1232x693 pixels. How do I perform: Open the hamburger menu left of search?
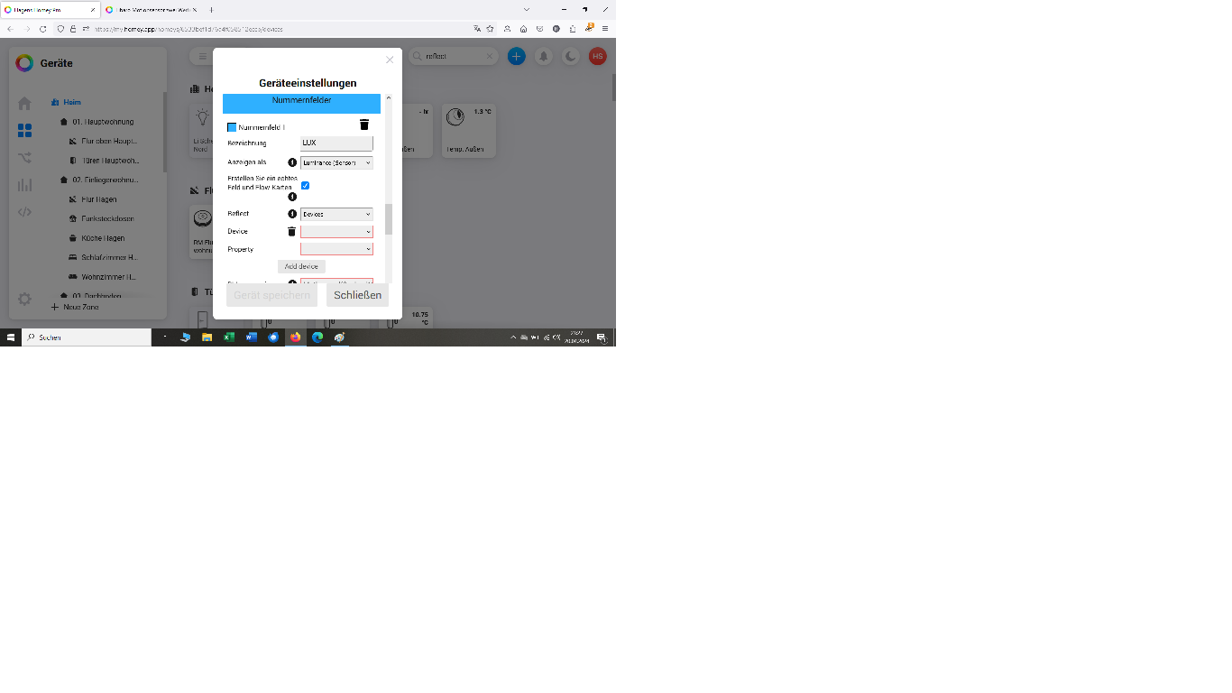click(203, 56)
